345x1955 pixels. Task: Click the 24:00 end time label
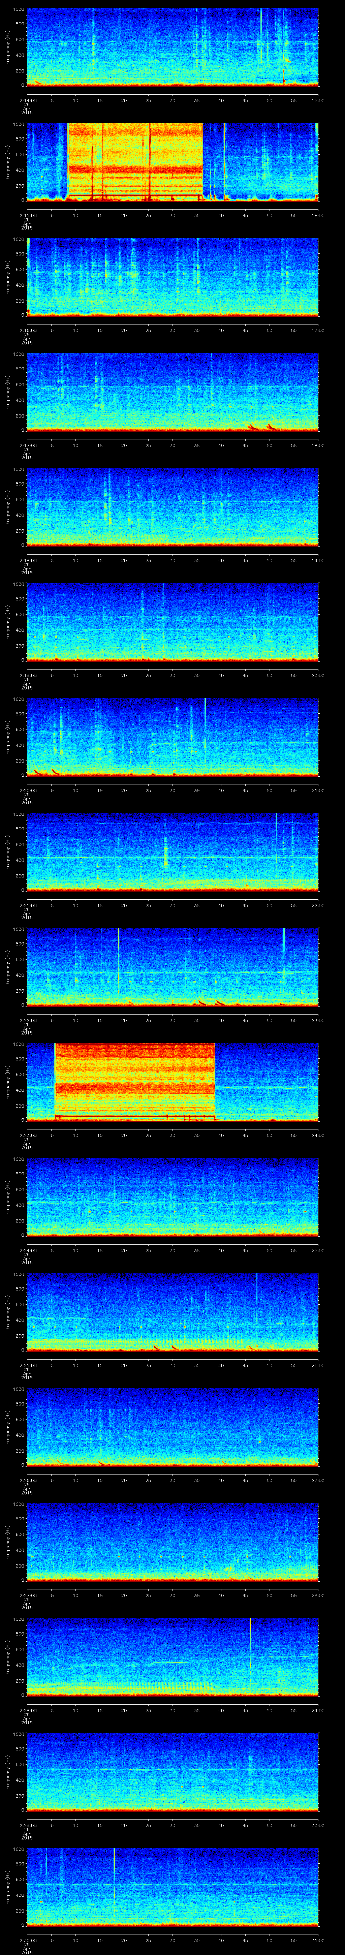click(318, 1135)
